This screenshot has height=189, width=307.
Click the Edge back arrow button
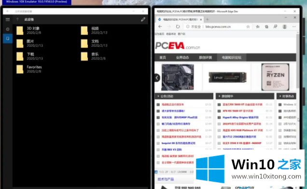[x=160, y=27]
